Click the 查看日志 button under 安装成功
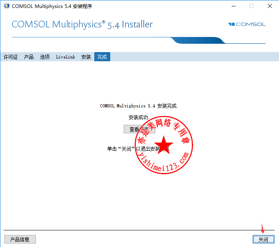279x247 pixels. (x=139, y=129)
